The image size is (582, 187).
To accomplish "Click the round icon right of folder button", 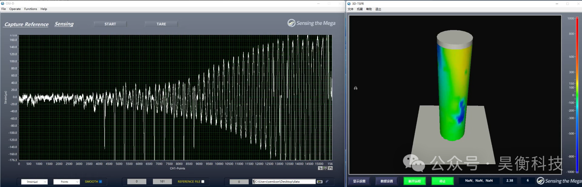I will (327, 182).
